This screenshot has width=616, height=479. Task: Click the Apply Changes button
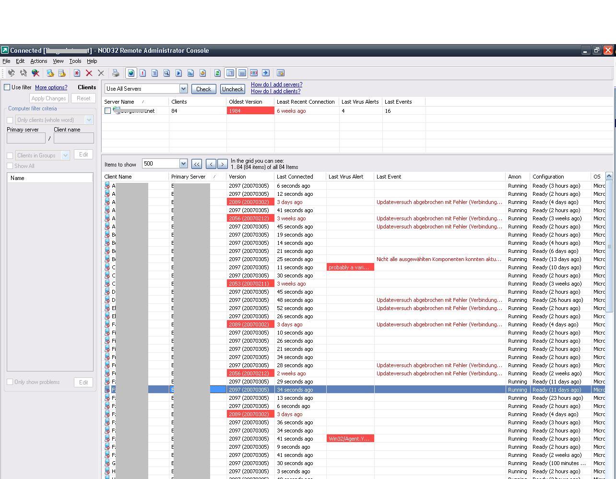(x=48, y=98)
